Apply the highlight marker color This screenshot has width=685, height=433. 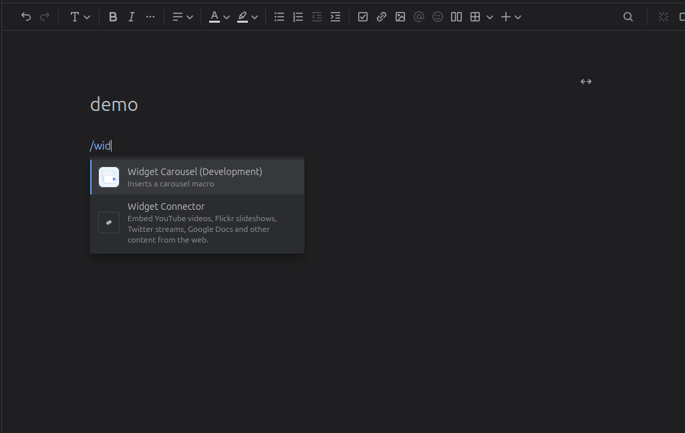[243, 17]
